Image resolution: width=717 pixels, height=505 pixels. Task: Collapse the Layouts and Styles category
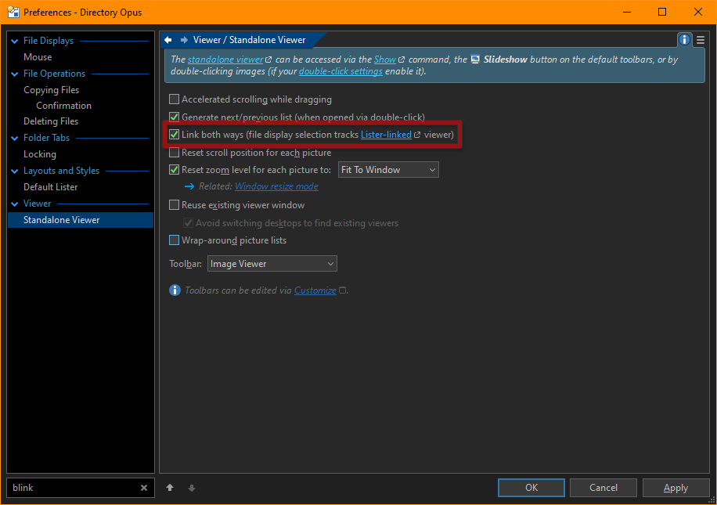tap(15, 171)
